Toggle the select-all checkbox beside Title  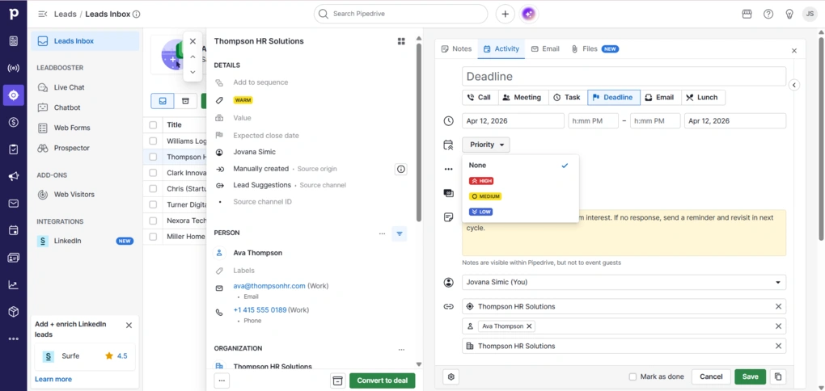[153, 125]
